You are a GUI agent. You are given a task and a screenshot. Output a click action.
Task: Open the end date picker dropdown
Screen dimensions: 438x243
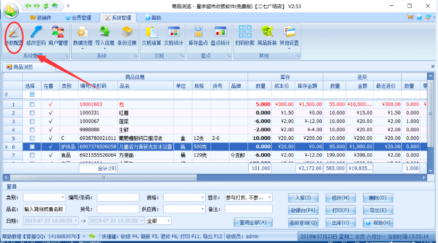[141, 221]
